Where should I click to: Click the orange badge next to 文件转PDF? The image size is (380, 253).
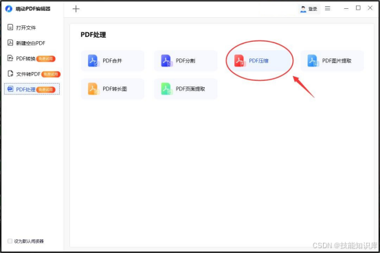(x=51, y=74)
